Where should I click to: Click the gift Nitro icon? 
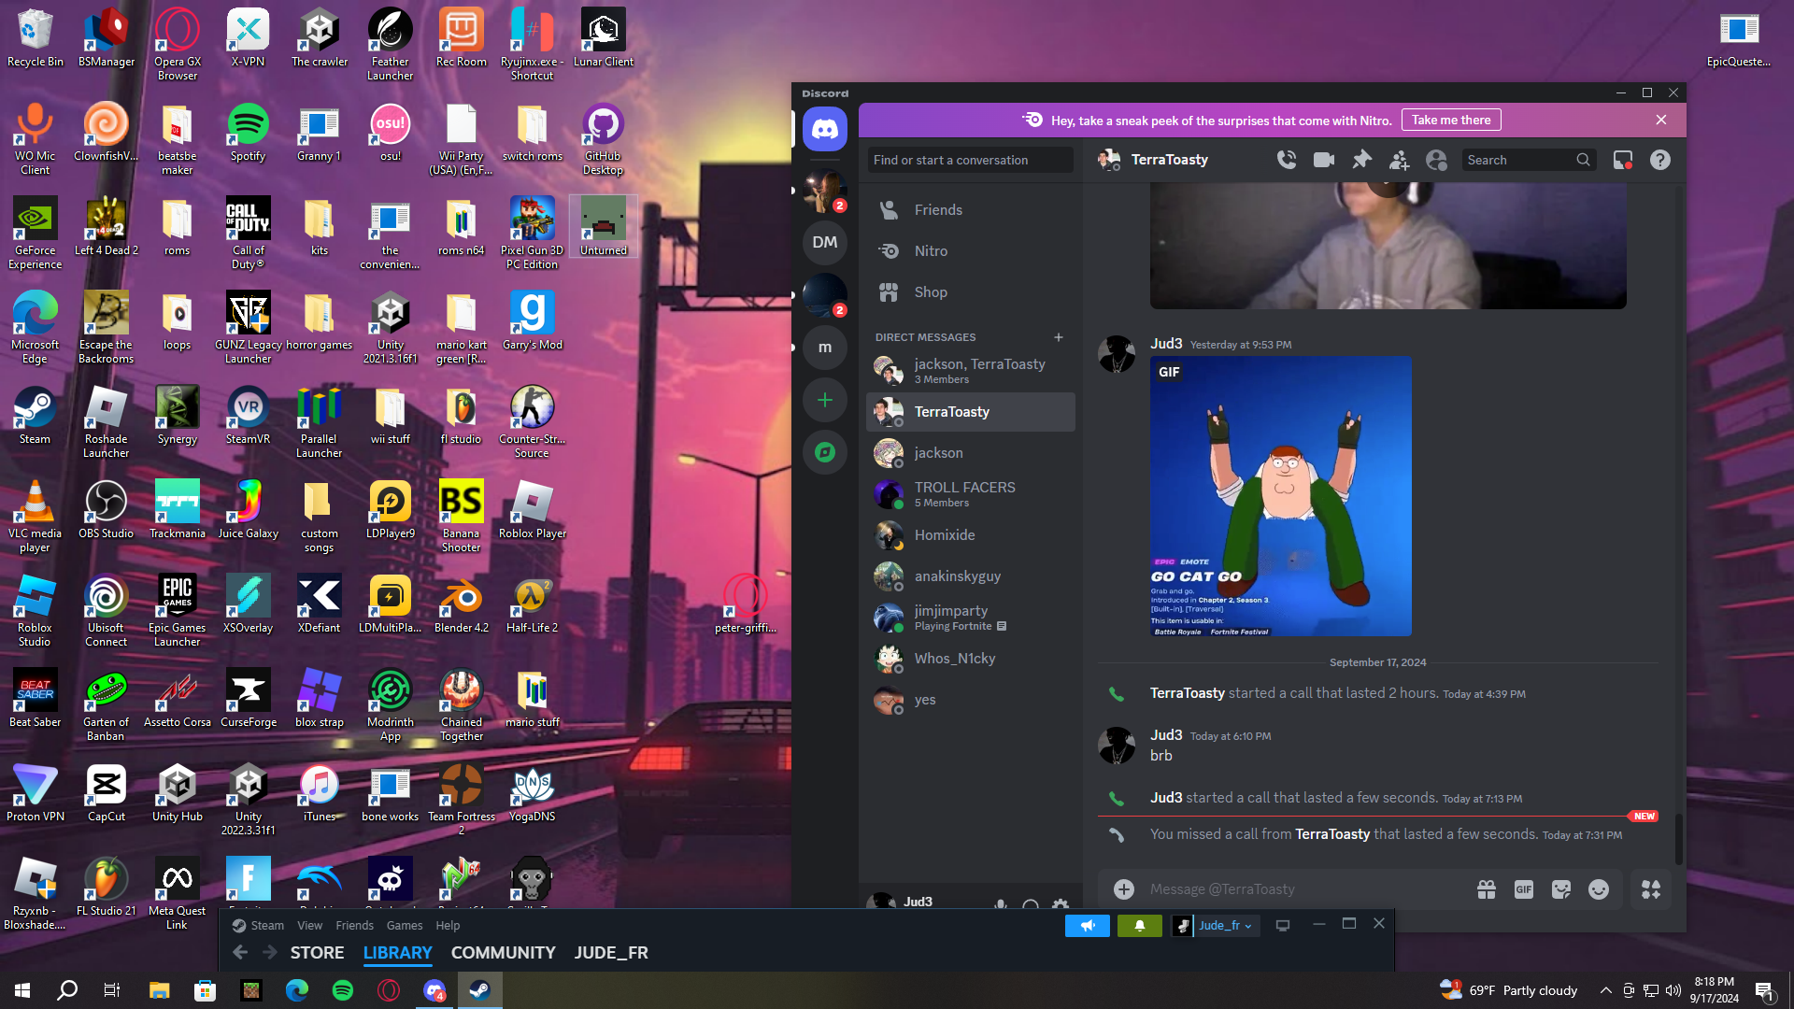1487,889
